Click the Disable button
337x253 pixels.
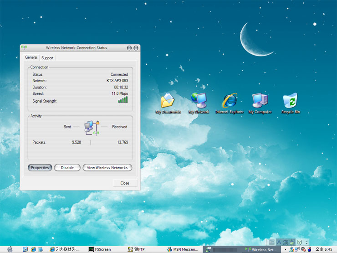point(67,168)
